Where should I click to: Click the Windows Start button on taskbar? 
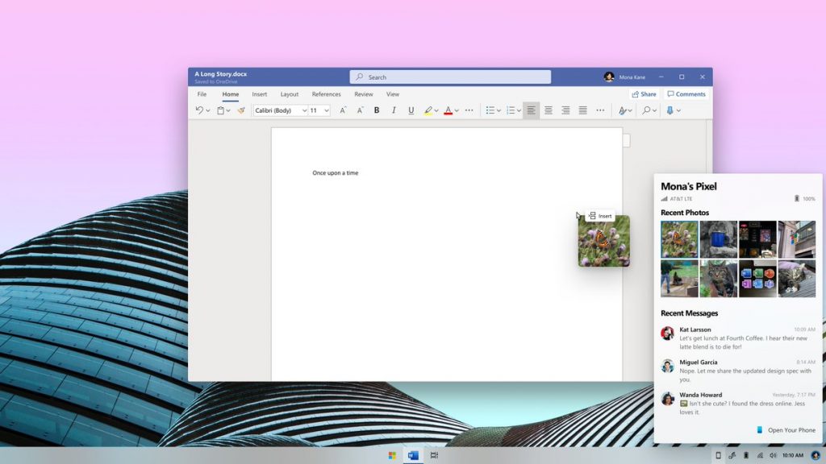click(392, 455)
